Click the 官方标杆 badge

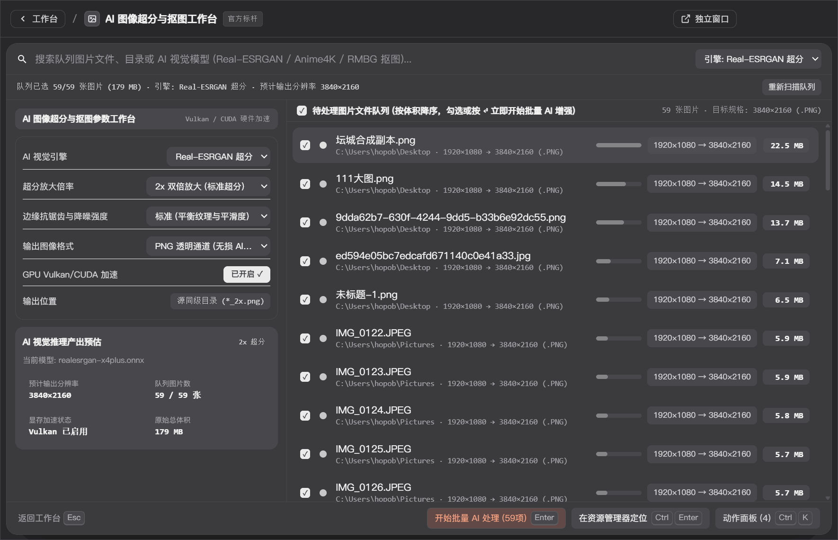pos(242,19)
